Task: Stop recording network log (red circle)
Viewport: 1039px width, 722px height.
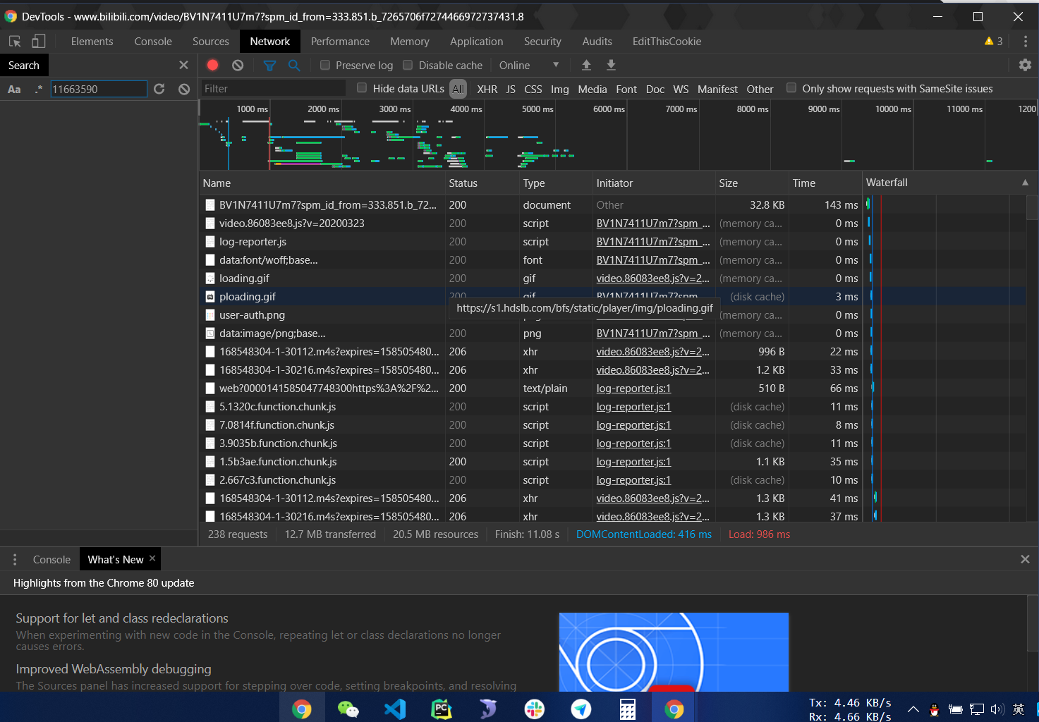Action: 212,65
